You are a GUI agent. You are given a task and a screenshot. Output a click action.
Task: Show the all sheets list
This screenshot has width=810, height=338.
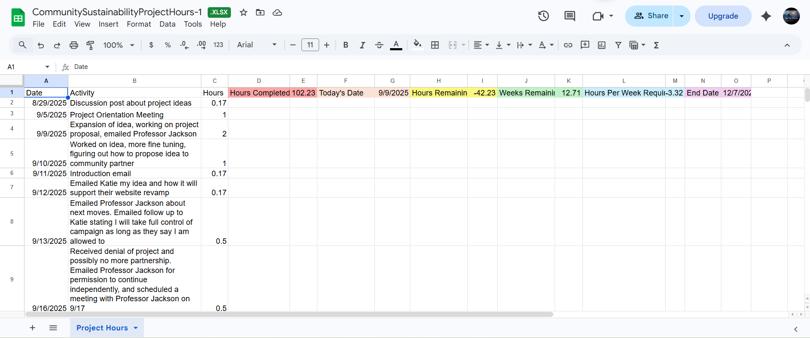[x=53, y=328]
